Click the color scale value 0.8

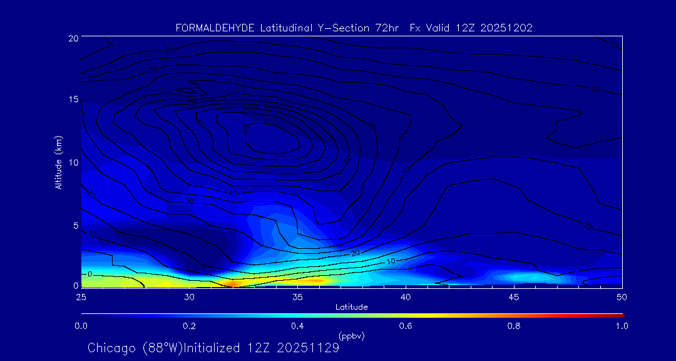pos(514,326)
